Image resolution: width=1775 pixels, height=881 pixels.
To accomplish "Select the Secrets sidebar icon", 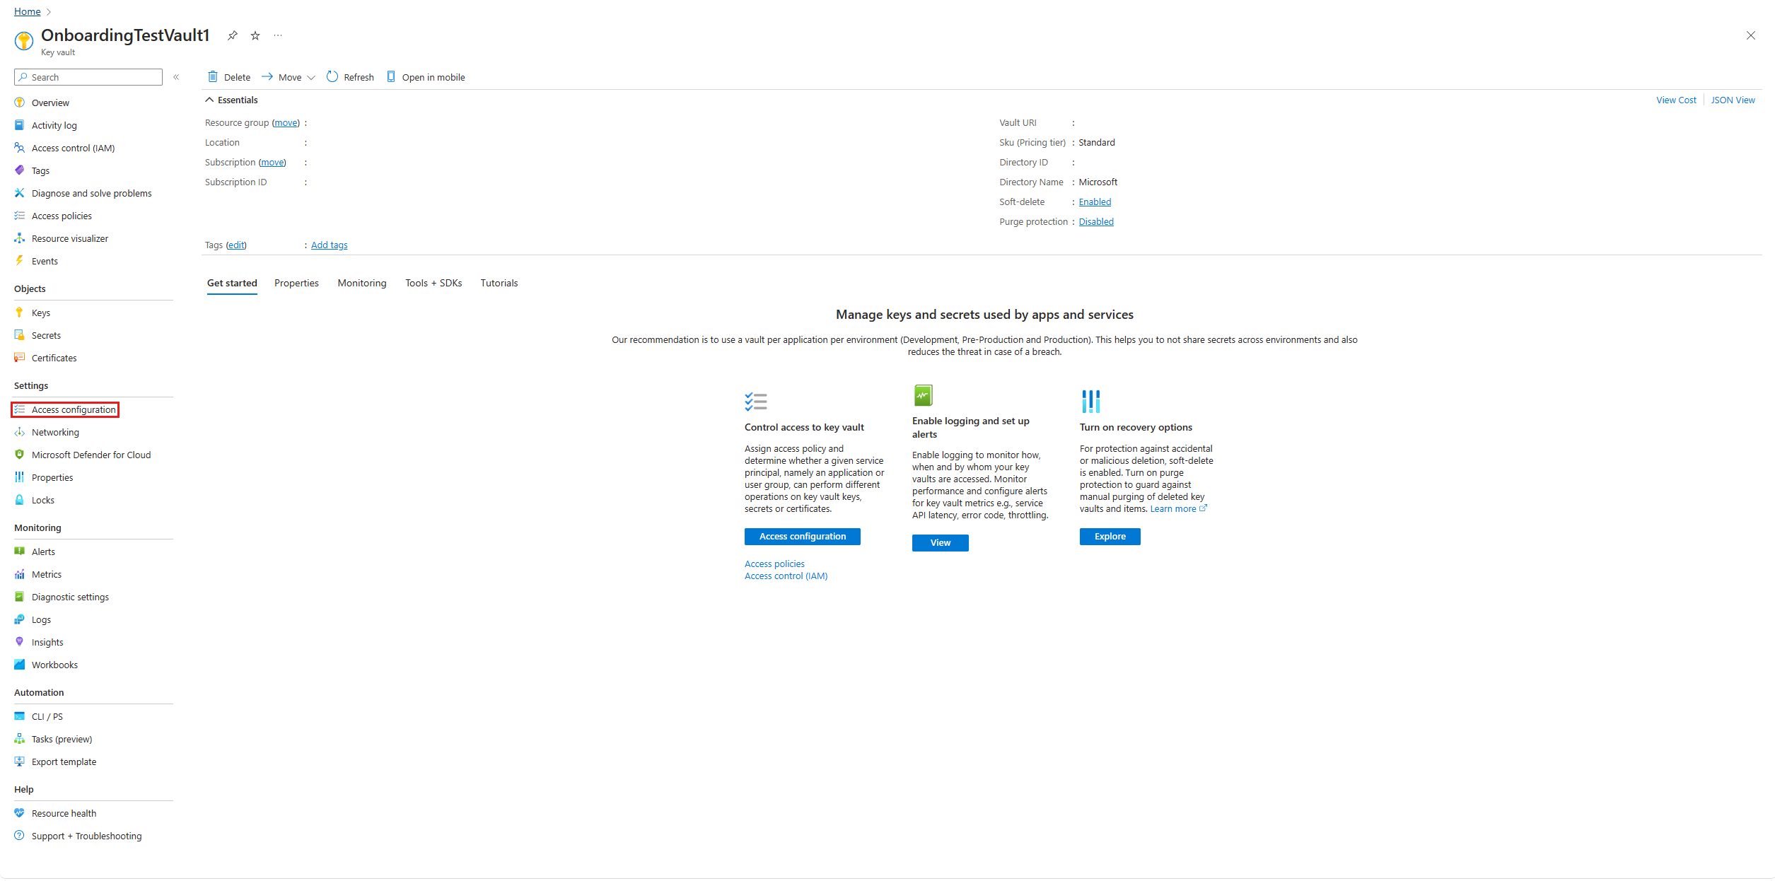I will pos(20,334).
